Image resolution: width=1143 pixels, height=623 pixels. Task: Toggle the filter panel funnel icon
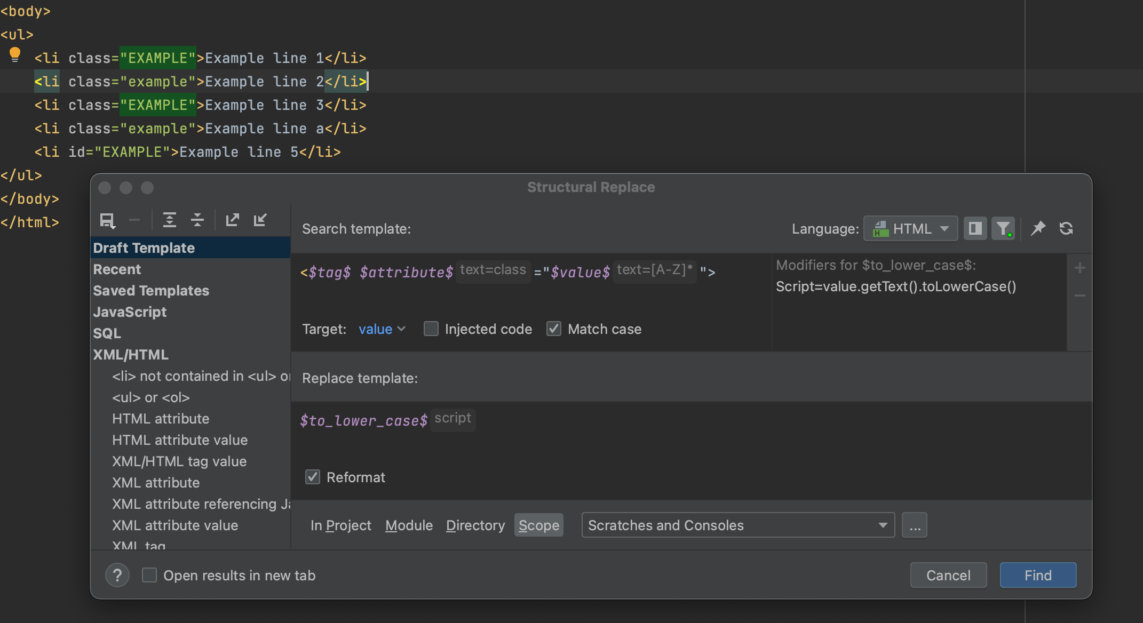[x=1003, y=229]
